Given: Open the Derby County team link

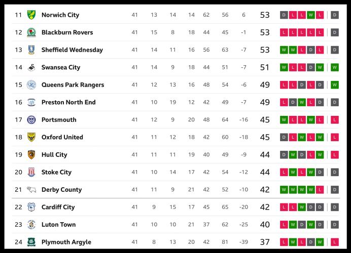Looking at the screenshot, I should 61,190.
